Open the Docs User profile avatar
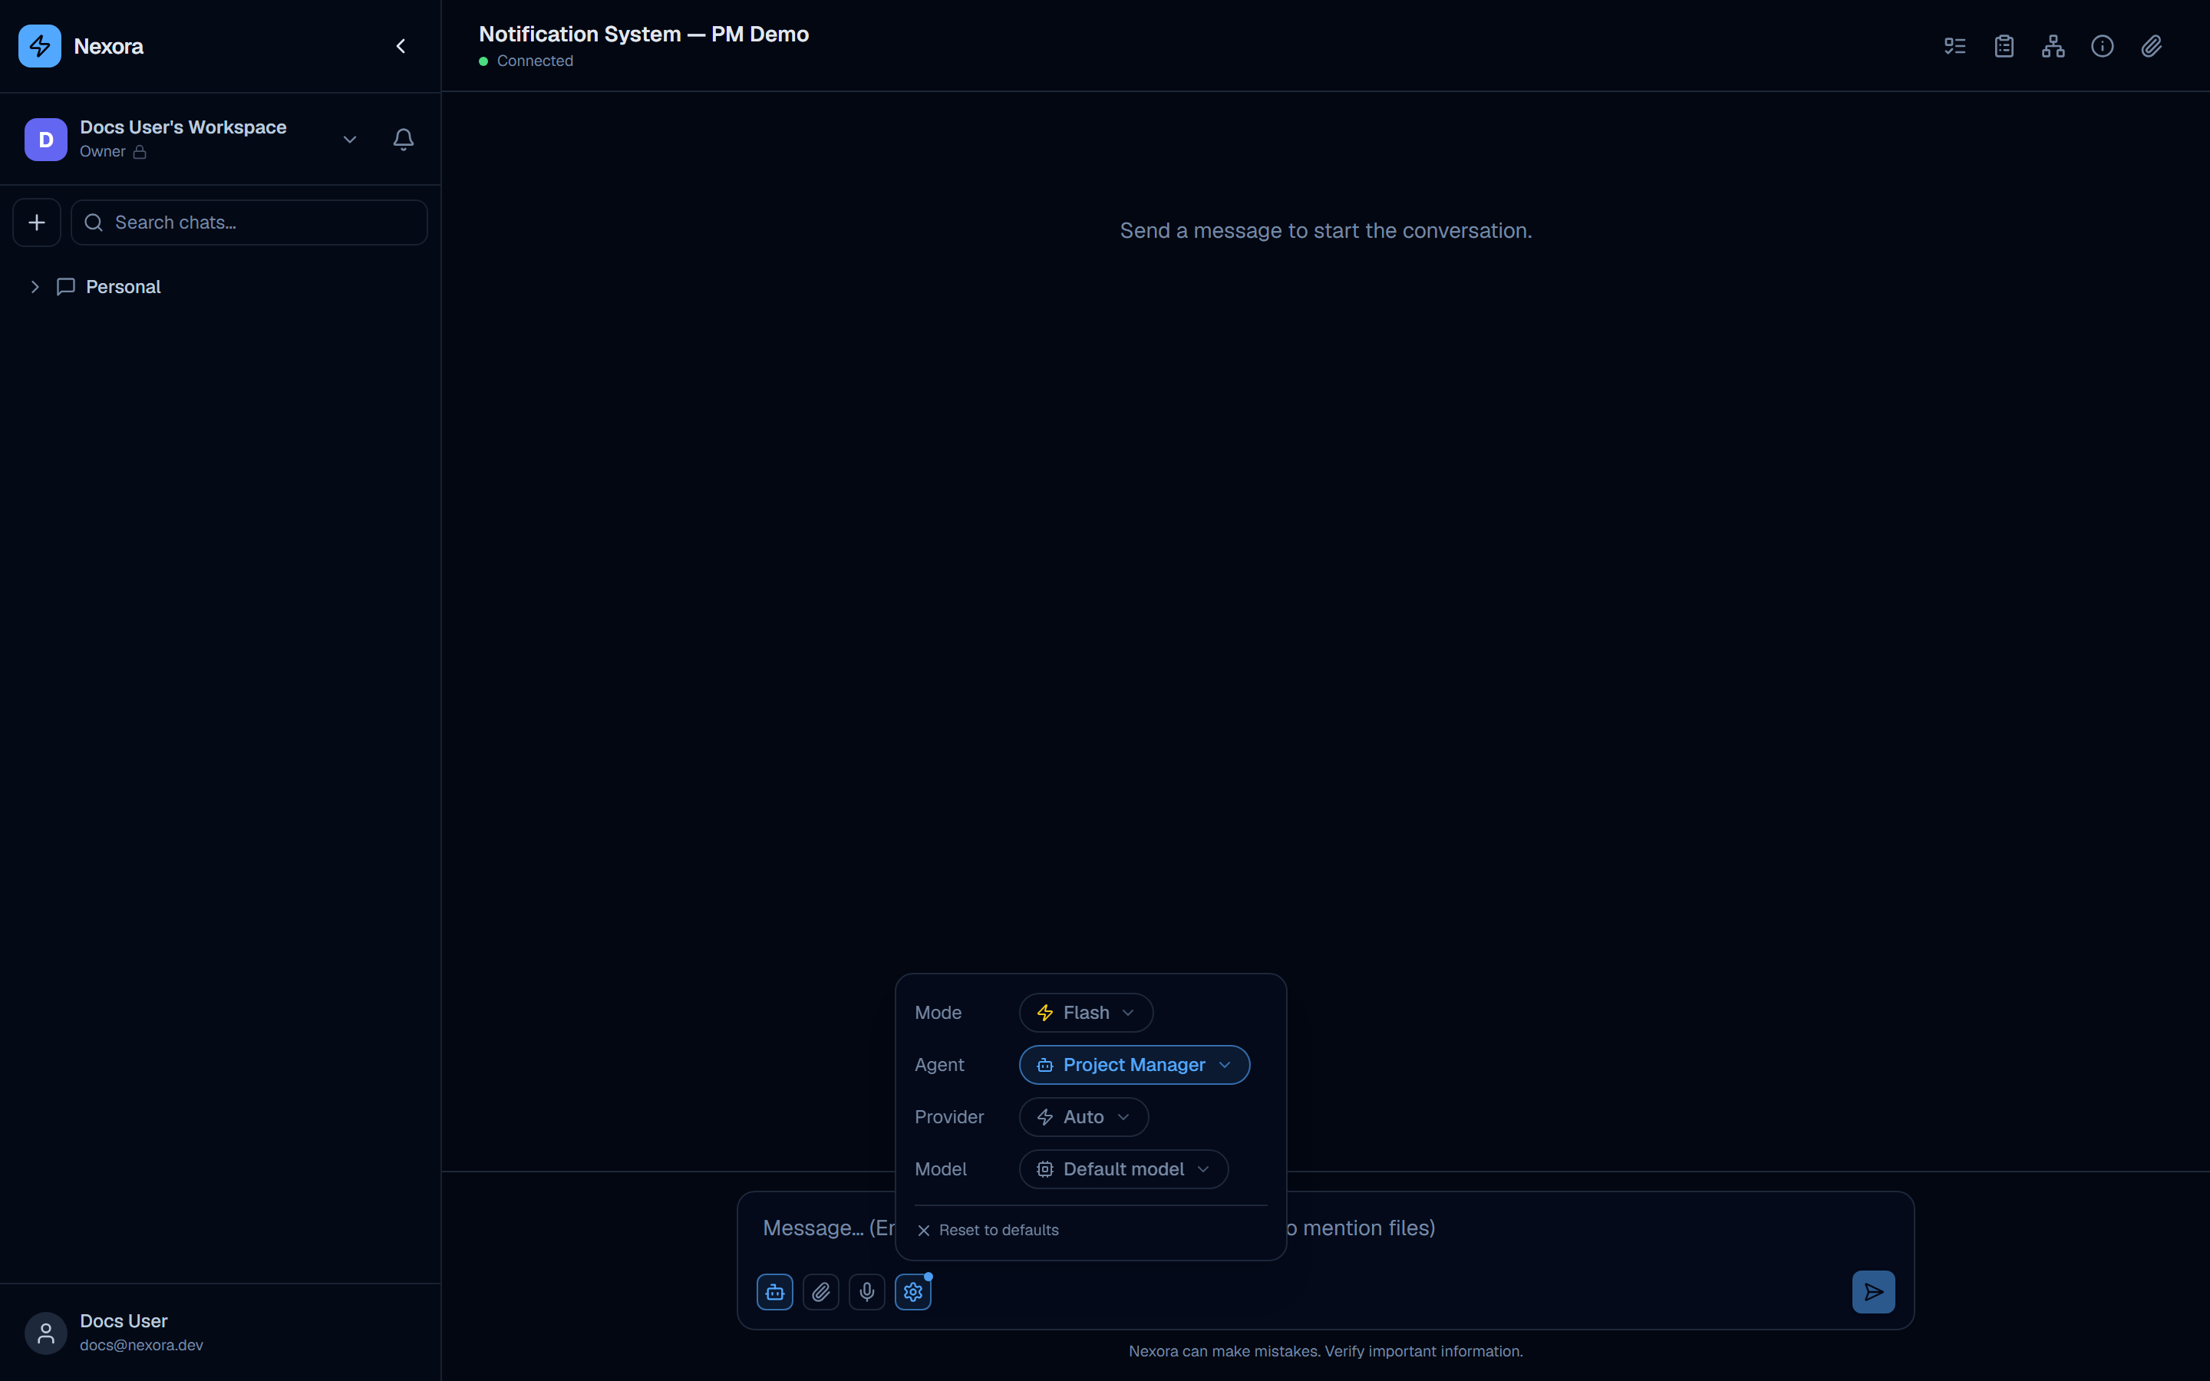 pyautogui.click(x=46, y=1333)
